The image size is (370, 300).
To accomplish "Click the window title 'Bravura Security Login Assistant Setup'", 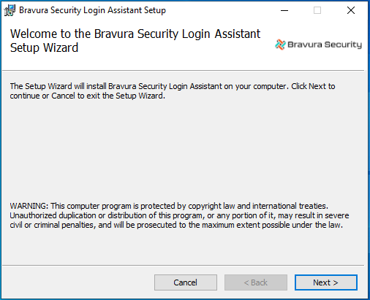I will [92, 10].
